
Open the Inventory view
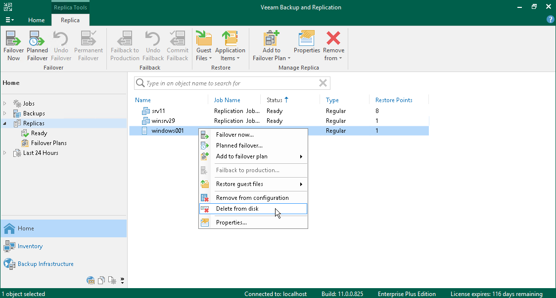64,246
